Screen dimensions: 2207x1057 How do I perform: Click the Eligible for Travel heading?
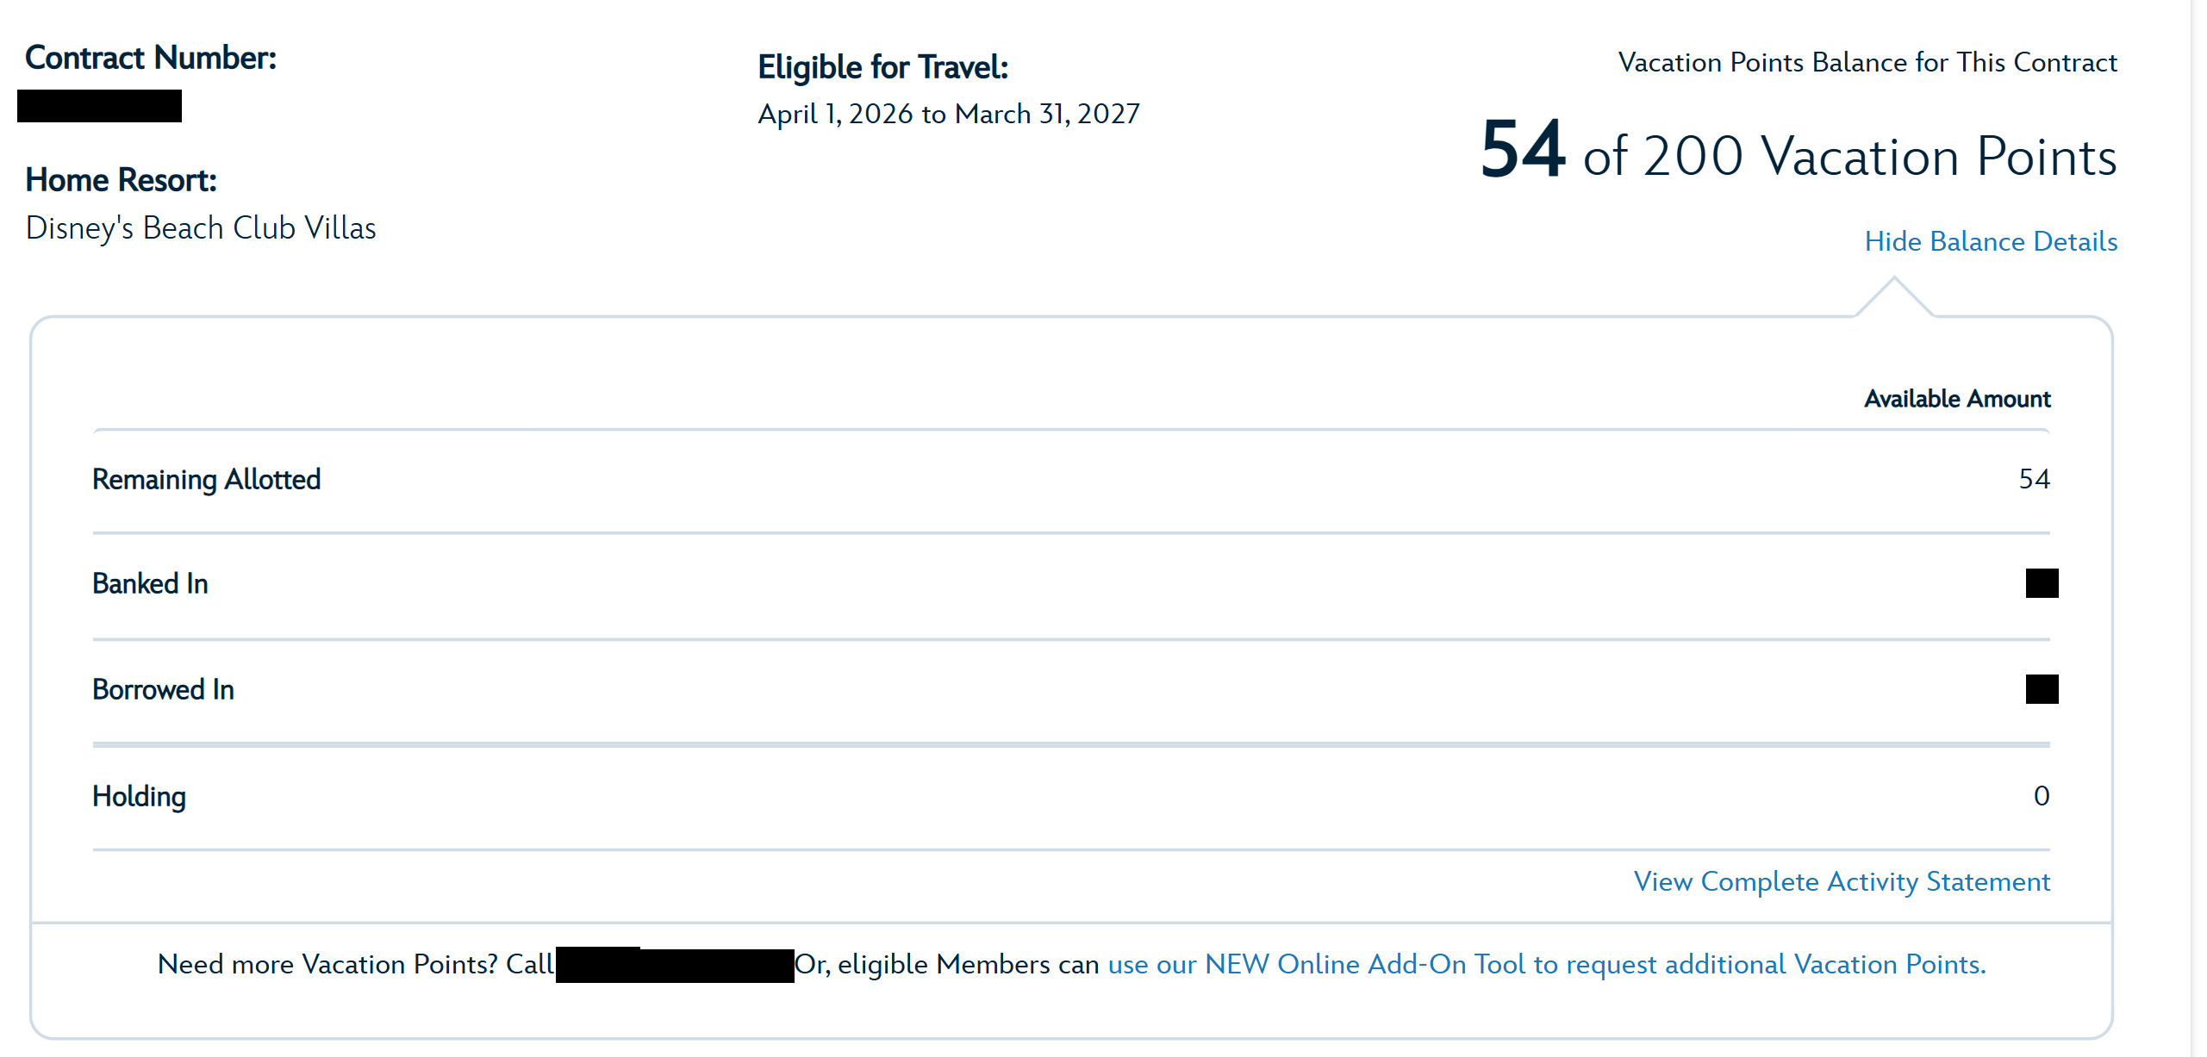[x=882, y=67]
